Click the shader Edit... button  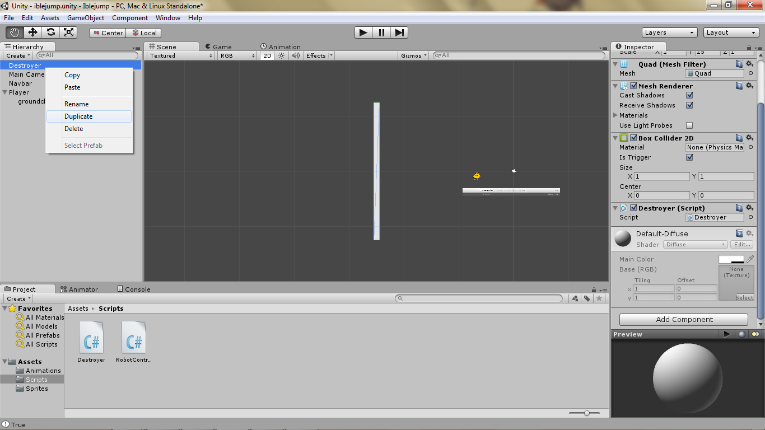click(742, 245)
